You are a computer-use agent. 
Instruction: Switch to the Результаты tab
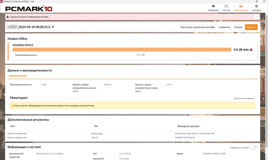pyautogui.click(x=241, y=8)
